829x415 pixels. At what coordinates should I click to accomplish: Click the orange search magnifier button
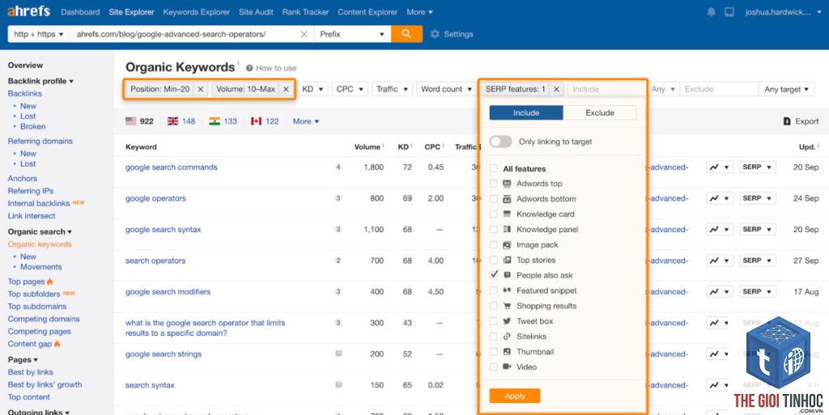[406, 34]
